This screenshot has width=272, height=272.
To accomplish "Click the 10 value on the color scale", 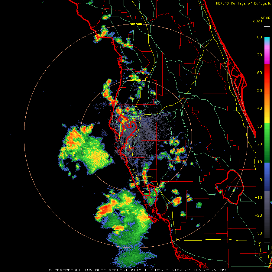I will [x=260, y=162].
